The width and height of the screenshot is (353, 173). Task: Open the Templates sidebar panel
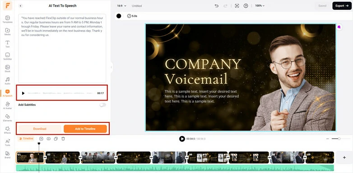click(x=7, y=19)
